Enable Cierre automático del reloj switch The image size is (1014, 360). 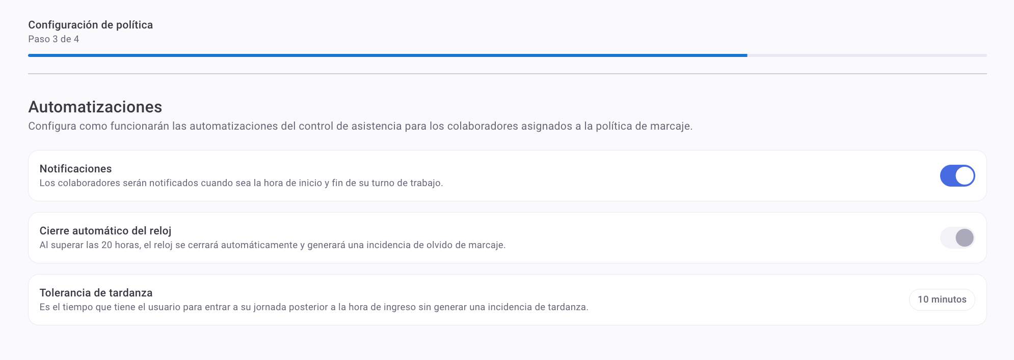tap(957, 238)
